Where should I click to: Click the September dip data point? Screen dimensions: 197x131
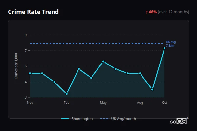(x=152, y=89)
